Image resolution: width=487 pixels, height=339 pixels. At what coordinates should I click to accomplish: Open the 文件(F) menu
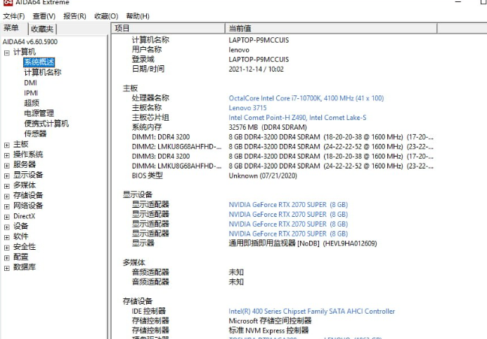point(13,16)
